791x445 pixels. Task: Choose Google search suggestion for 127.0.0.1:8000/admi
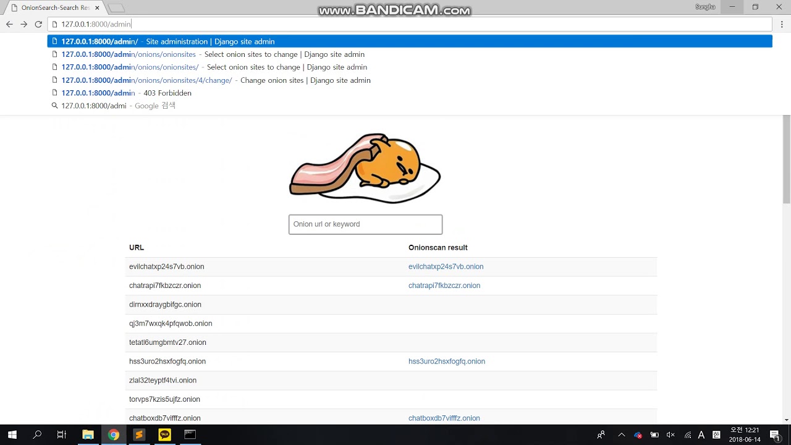pyautogui.click(x=410, y=106)
